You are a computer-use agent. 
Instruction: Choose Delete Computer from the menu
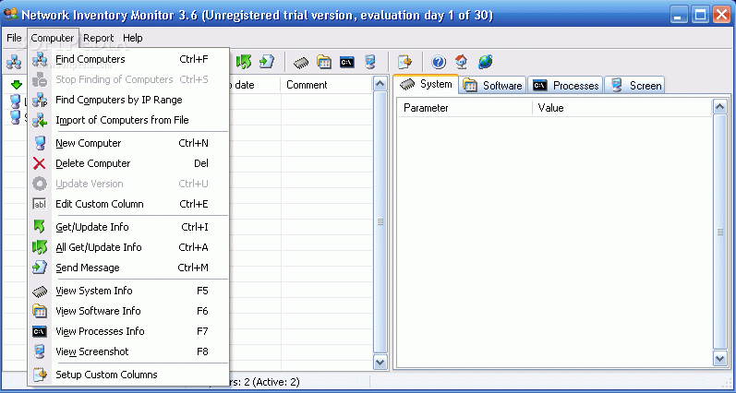[128, 163]
